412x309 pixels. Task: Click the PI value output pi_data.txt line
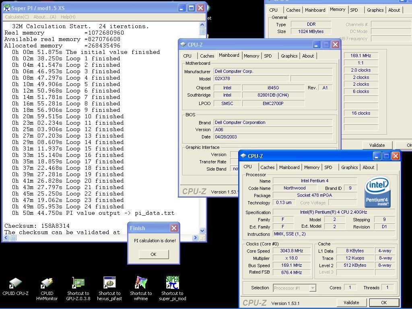[x=93, y=213]
